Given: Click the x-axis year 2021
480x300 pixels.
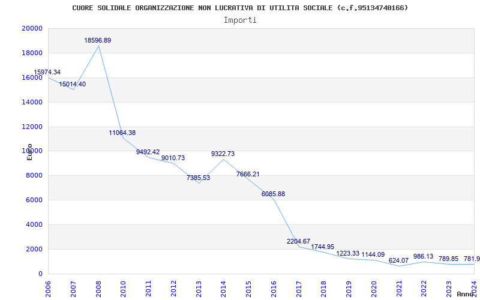Looking at the screenshot, I should pyautogui.click(x=399, y=289).
